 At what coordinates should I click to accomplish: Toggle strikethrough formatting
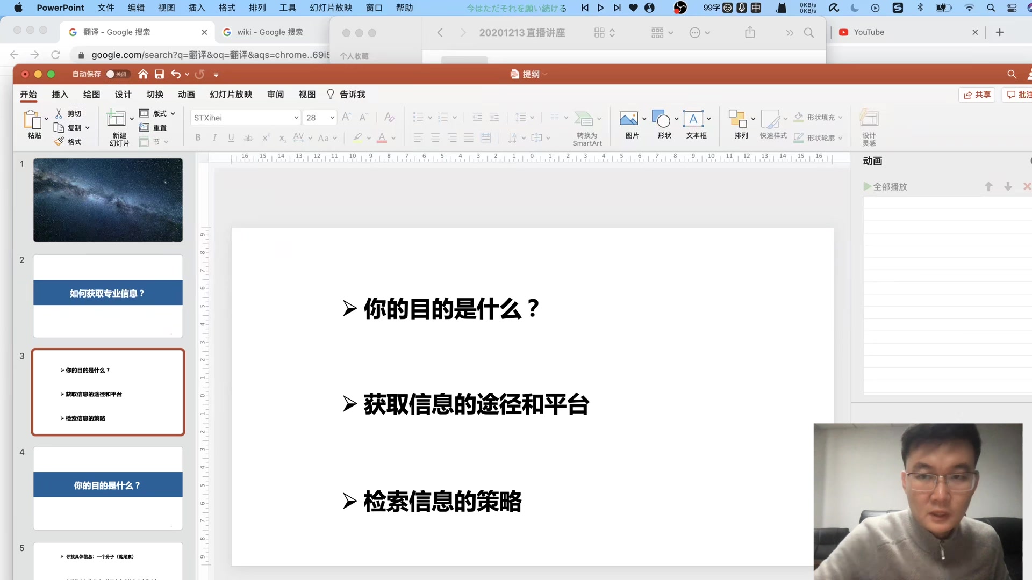(248, 138)
